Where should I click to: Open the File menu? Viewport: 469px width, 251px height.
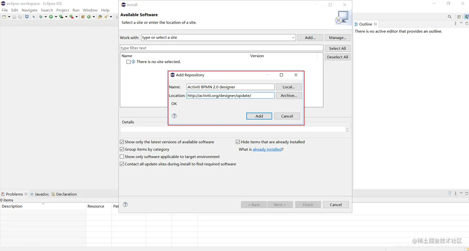coord(5,10)
